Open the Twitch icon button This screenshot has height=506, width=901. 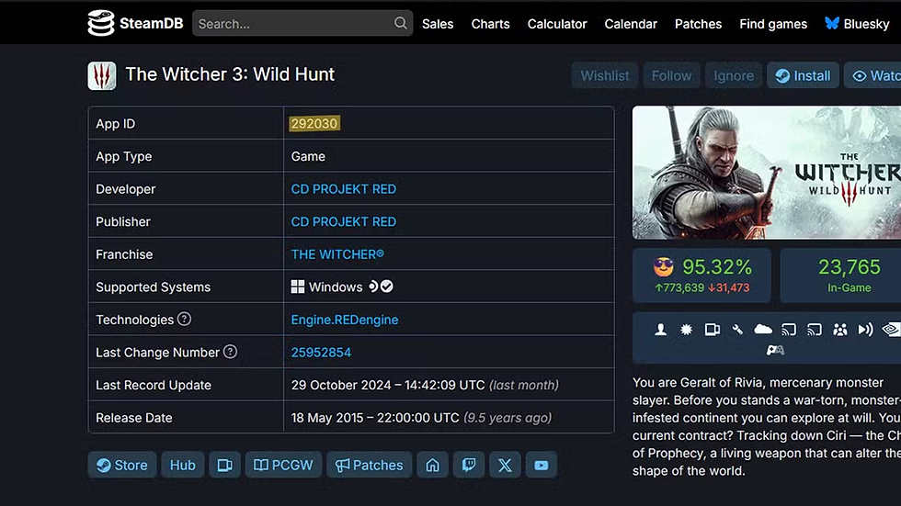tap(469, 465)
